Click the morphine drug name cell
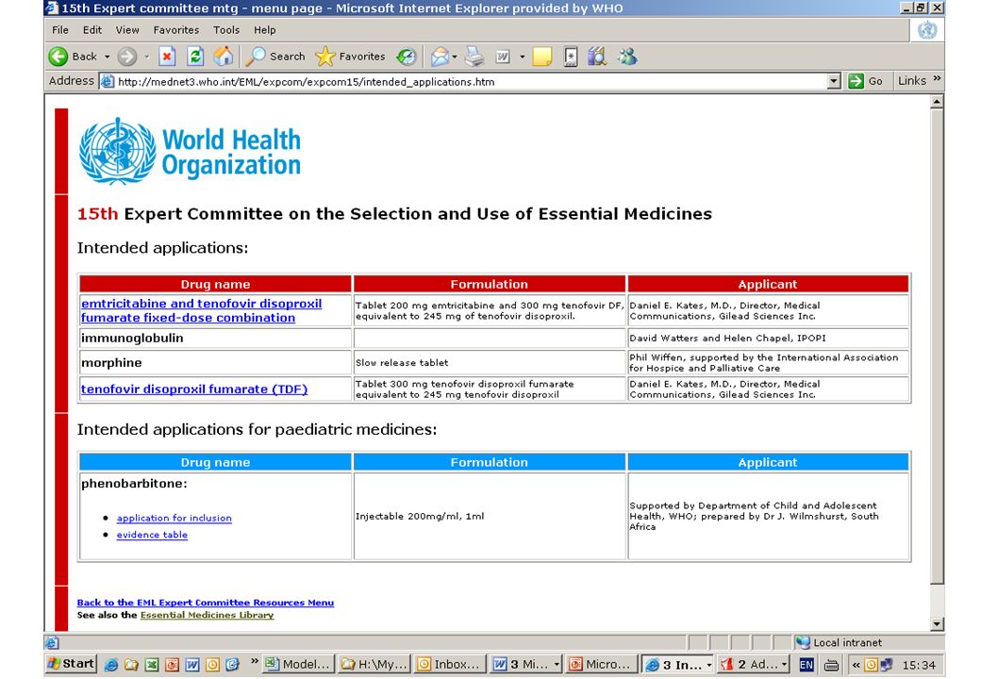This screenshot has width=981, height=679. point(215,363)
